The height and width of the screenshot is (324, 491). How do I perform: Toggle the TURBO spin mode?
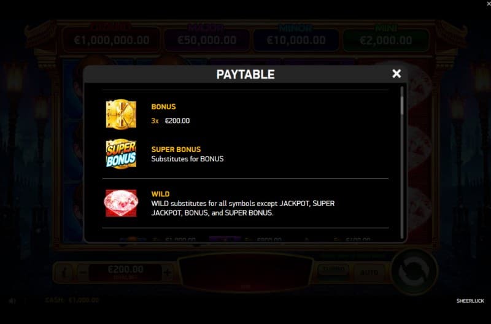coord(333,270)
